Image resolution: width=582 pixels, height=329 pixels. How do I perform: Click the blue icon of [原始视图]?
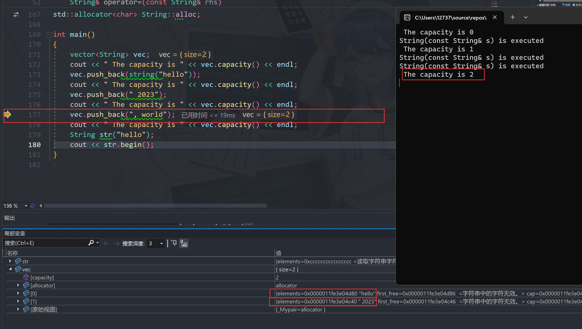tap(26, 310)
